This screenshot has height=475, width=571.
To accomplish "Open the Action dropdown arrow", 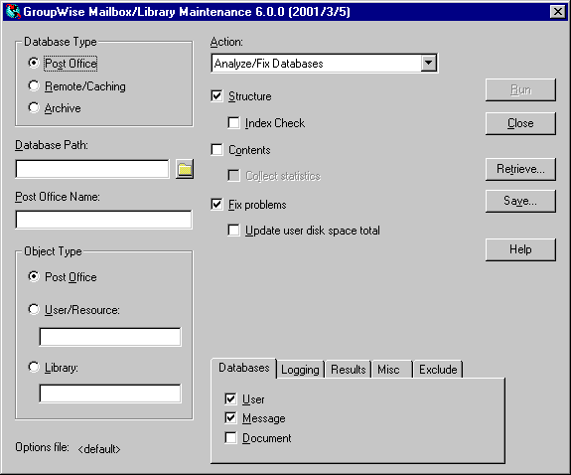I will click(429, 63).
